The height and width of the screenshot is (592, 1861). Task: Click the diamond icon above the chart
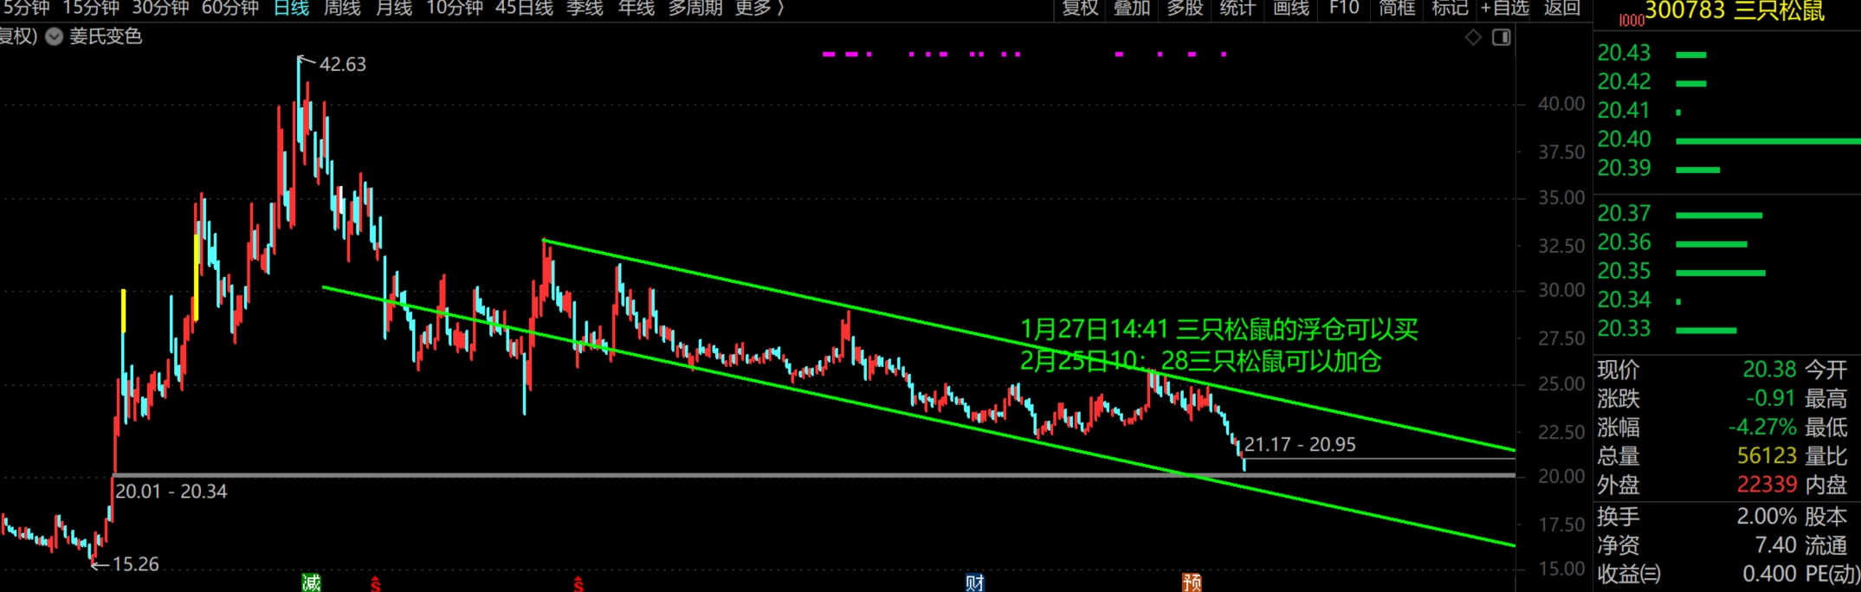pyautogui.click(x=1473, y=37)
